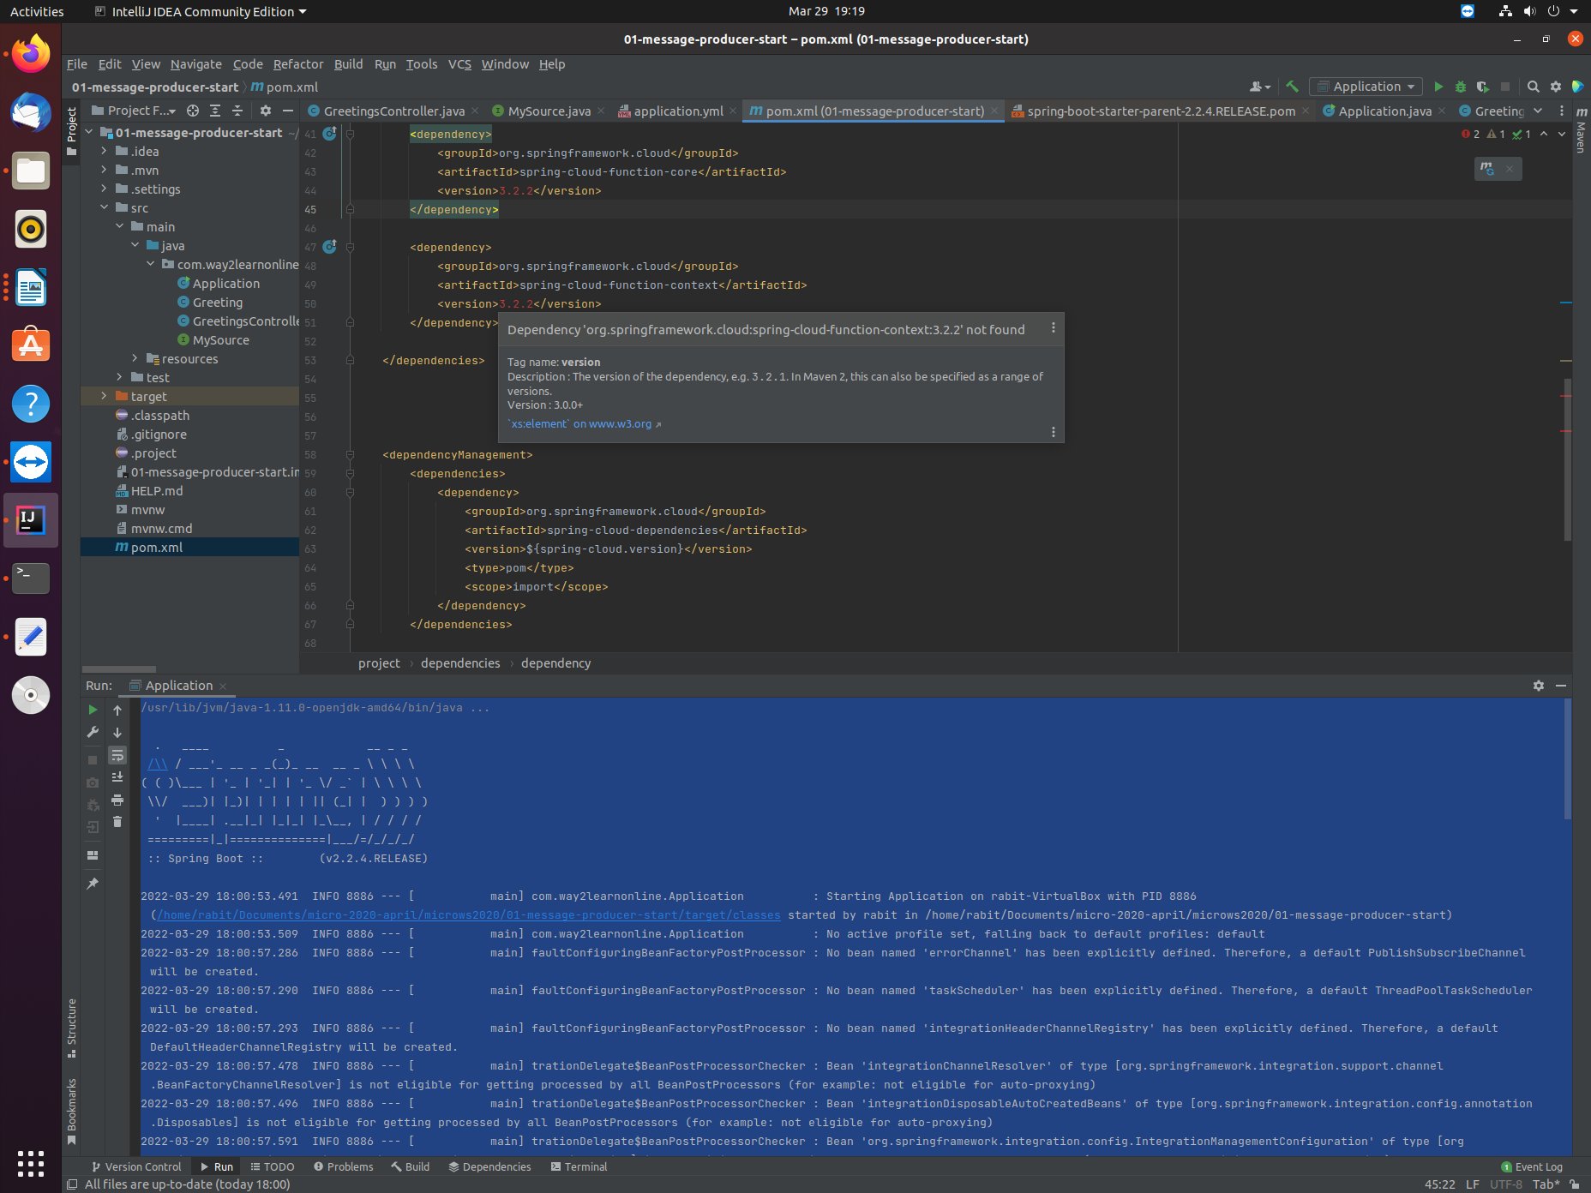1591x1193 pixels.
Task: Toggle soft-wrap in the Run console
Action: click(x=117, y=755)
